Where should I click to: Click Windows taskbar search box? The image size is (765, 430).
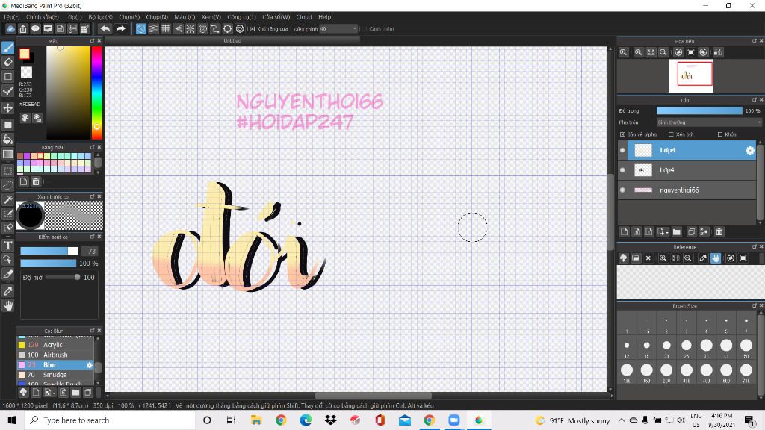point(110,420)
